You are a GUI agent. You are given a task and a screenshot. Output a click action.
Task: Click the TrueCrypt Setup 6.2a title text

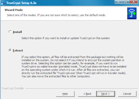21,3
